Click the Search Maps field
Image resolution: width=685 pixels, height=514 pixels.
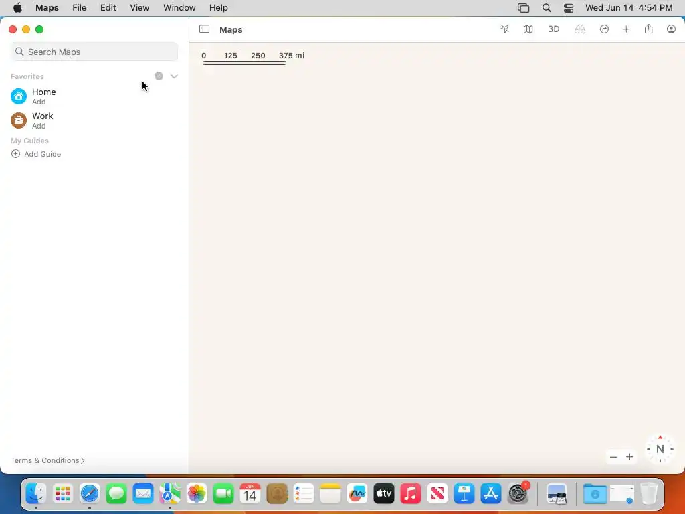coord(94,52)
